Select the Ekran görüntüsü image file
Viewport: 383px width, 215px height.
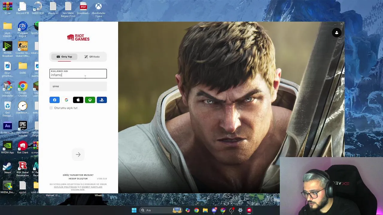tap(7, 70)
